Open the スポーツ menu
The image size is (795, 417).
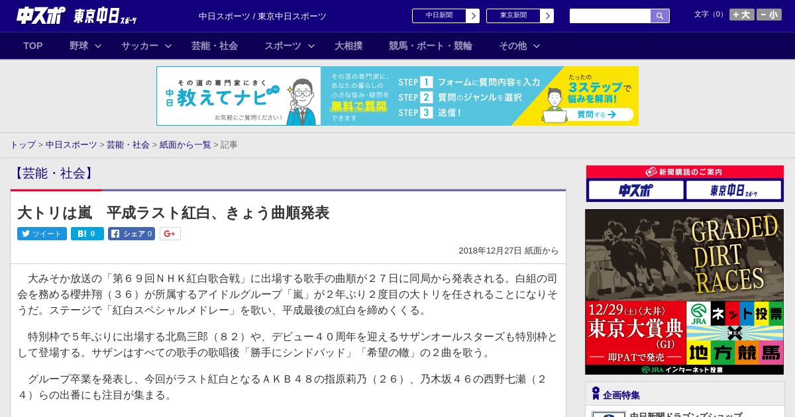[283, 46]
